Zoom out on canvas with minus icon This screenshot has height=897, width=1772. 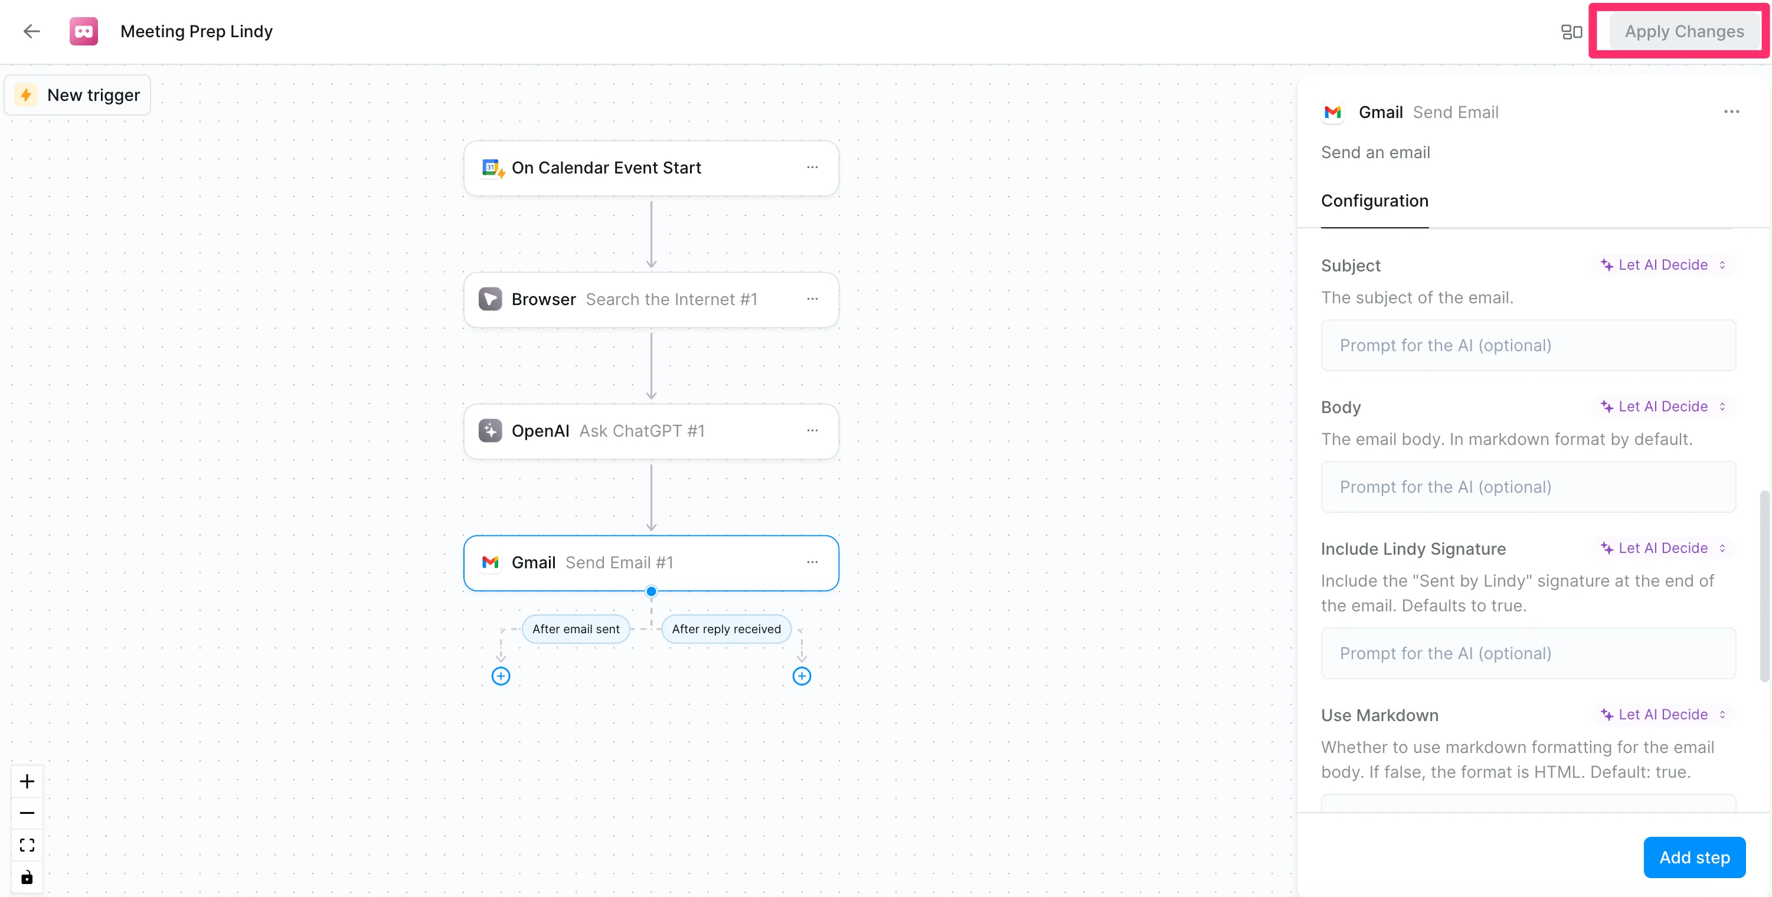pos(27,813)
